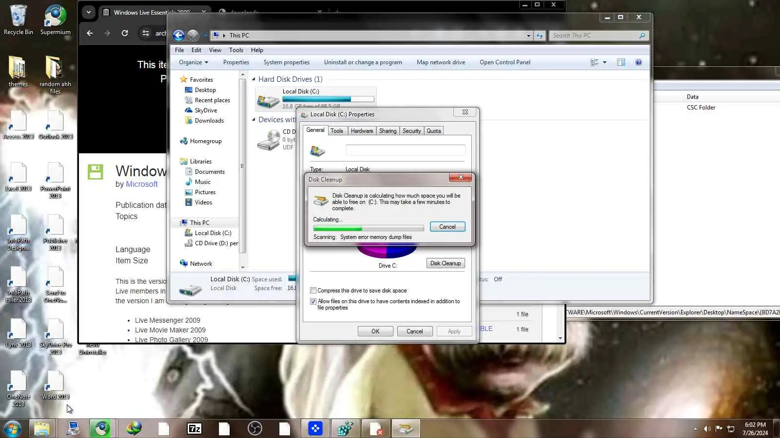Open Internet Download Manager taskbar icon
This screenshot has height=438, width=780.
tap(134, 429)
